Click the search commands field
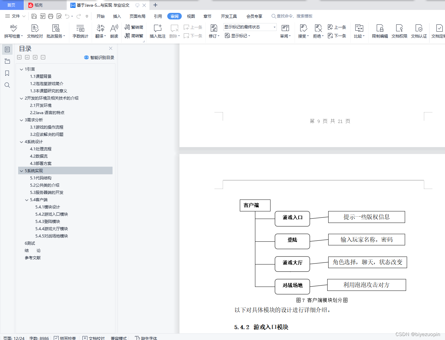445x340 pixels. pos(292,16)
